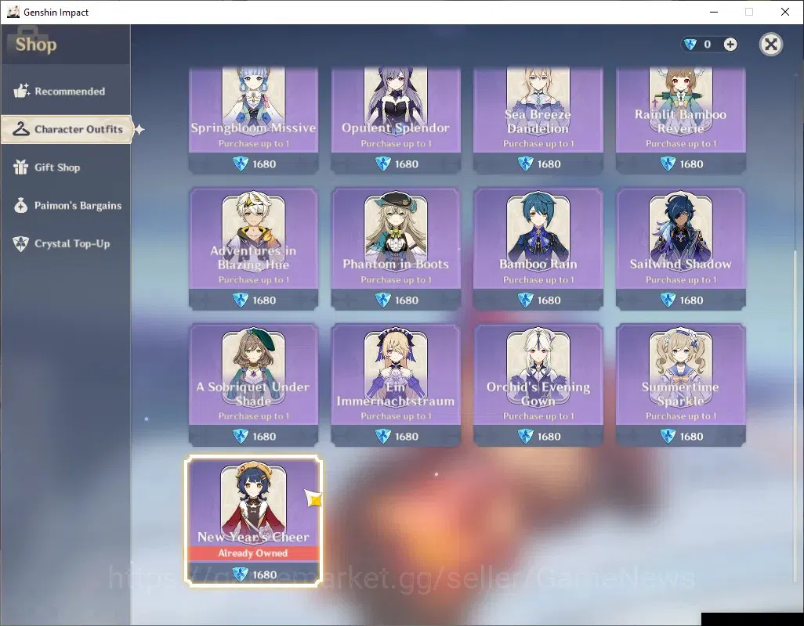The height and width of the screenshot is (626, 804).
Task: Click the crystal icon under Summertime Sparkle
Action: [668, 436]
